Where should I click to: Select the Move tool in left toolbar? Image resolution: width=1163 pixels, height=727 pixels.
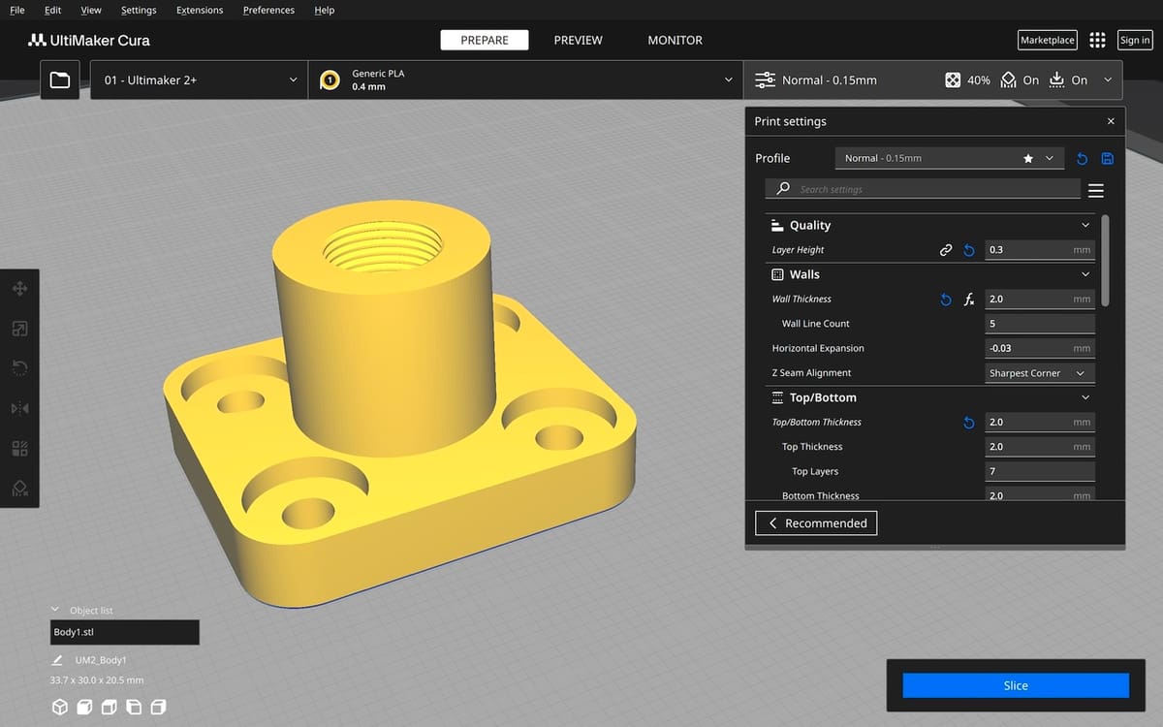(x=19, y=289)
